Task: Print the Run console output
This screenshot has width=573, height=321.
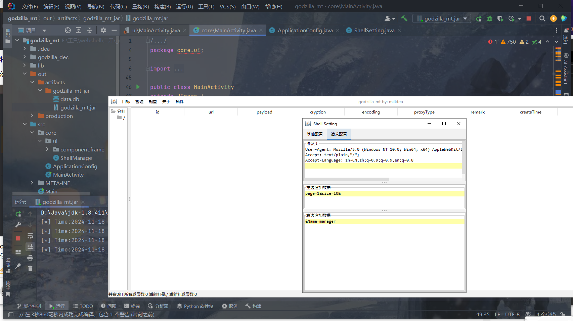Action: pyautogui.click(x=30, y=258)
